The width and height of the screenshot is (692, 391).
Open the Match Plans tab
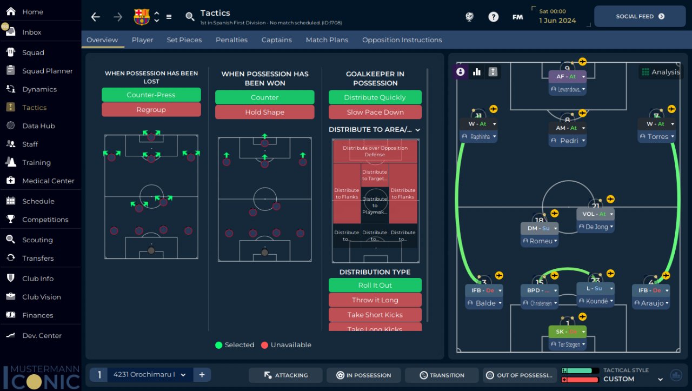327,40
